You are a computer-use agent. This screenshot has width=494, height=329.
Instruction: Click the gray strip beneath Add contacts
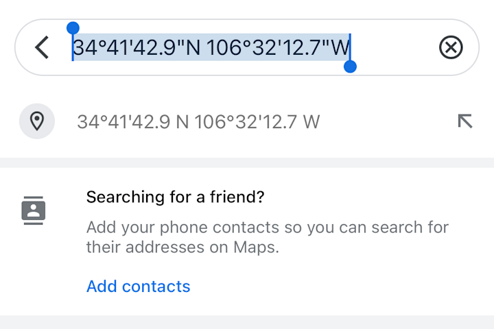tap(247, 322)
